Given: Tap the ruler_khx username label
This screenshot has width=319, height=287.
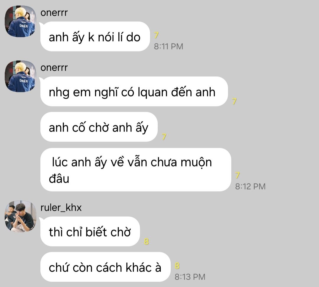Looking at the screenshot, I should tap(61, 207).
